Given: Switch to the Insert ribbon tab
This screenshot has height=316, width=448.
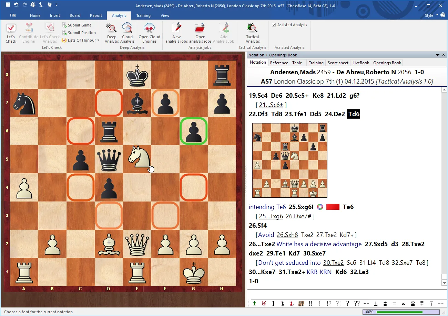Looking at the screenshot, I should [x=55, y=15].
